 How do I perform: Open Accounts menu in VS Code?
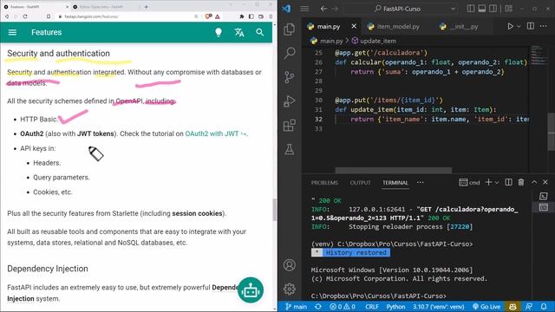click(x=289, y=265)
